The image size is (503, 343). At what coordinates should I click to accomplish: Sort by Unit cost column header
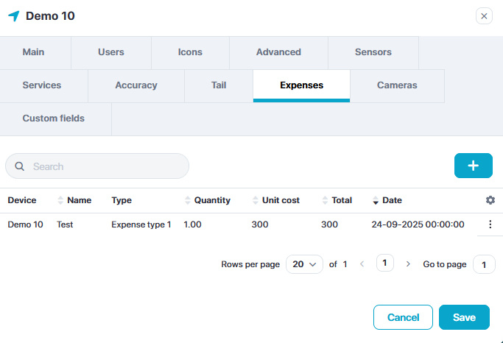[275, 200]
